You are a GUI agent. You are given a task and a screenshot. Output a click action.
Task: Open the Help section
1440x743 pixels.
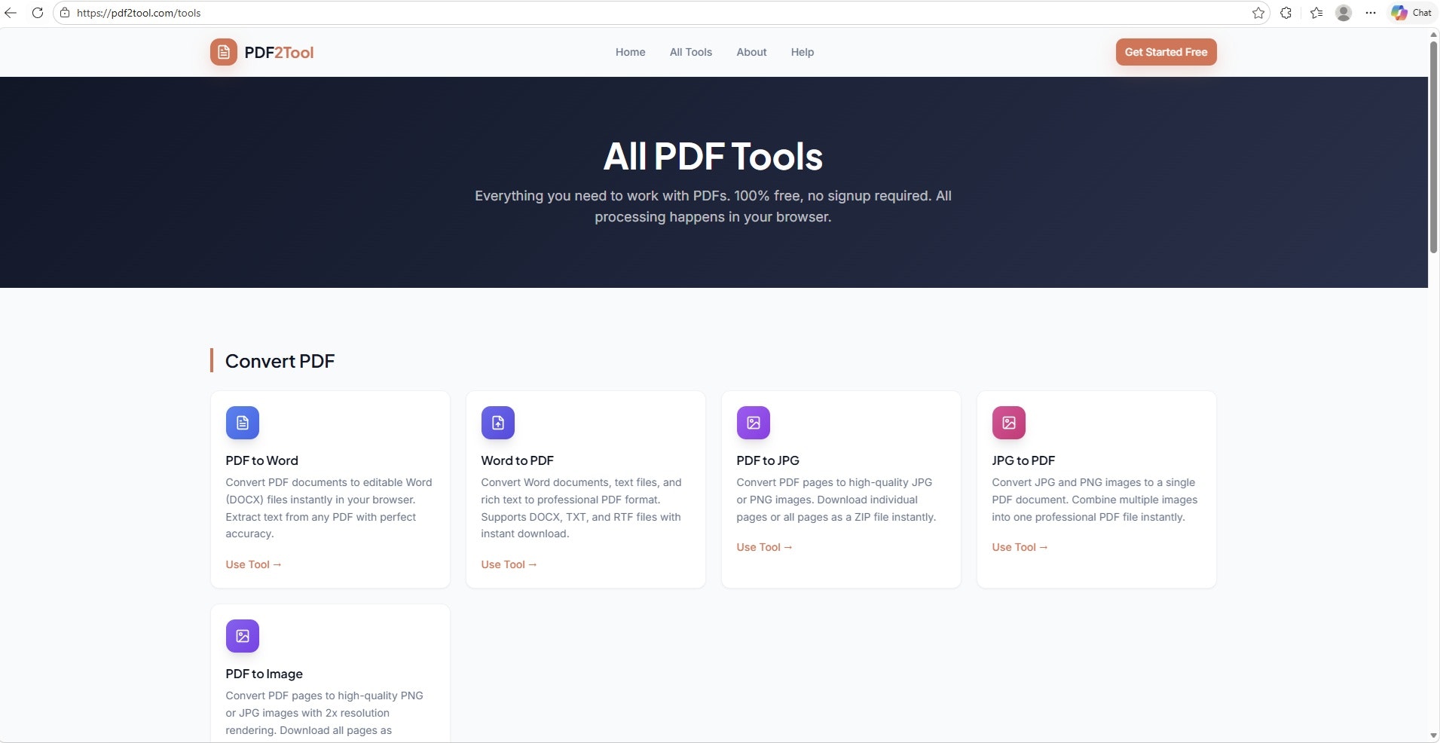pos(802,52)
